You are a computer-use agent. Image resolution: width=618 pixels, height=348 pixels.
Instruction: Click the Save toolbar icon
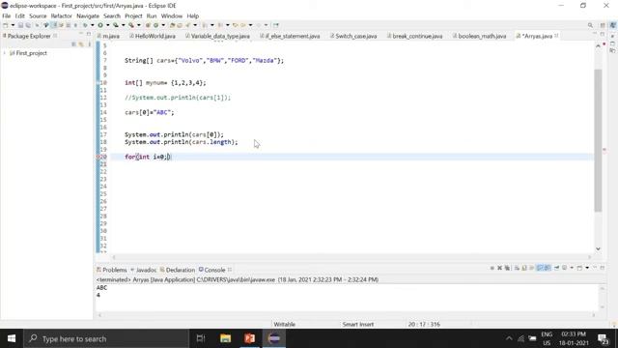tap(20, 25)
